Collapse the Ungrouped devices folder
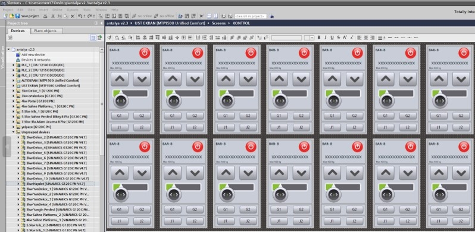Screen dimensions: 475x232 (13, 132)
